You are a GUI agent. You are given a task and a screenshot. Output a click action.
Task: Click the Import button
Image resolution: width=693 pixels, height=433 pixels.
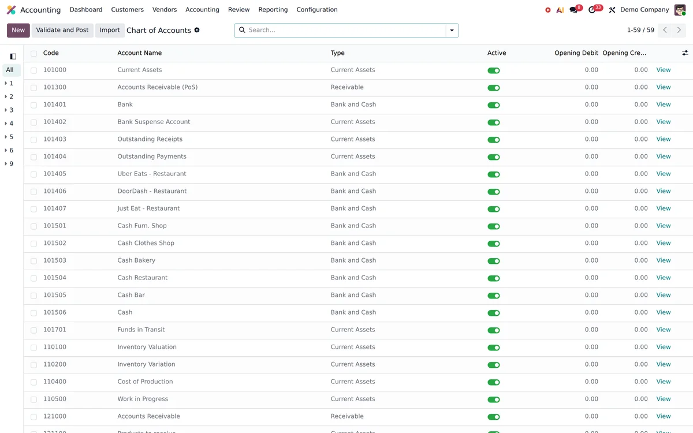point(110,30)
